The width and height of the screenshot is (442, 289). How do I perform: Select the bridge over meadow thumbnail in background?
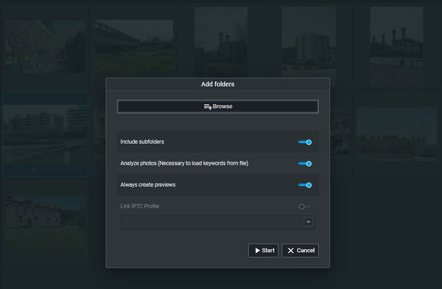133,47
